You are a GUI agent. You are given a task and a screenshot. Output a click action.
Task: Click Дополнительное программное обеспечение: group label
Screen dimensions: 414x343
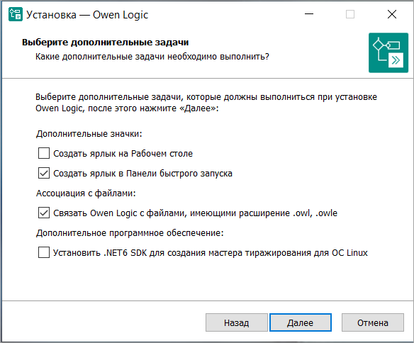click(x=130, y=233)
